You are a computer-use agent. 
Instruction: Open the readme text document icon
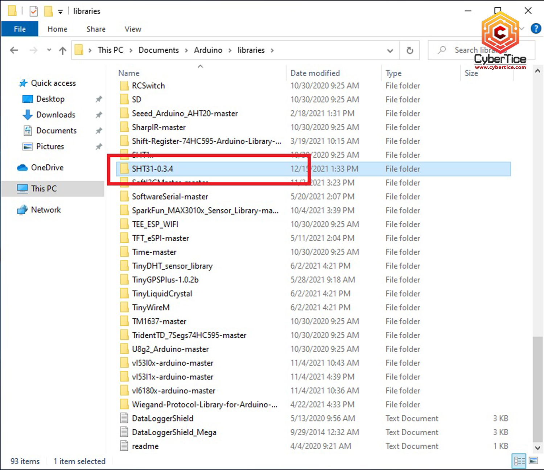point(124,446)
